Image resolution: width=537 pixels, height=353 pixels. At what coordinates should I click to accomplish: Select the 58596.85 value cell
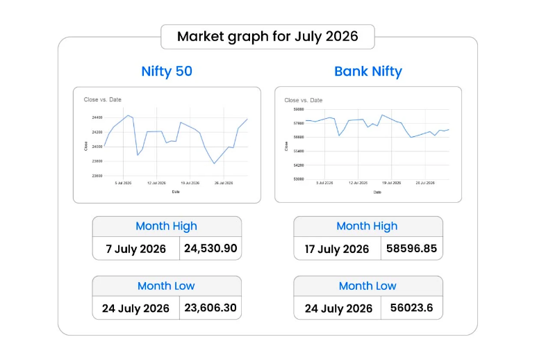(x=412, y=249)
